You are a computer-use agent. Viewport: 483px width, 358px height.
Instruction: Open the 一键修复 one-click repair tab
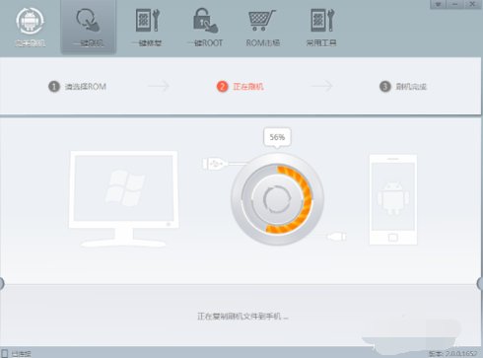pos(148,28)
